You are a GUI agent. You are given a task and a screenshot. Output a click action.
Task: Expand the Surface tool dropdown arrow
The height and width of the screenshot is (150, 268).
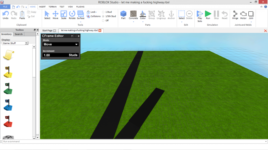coord(81,22)
